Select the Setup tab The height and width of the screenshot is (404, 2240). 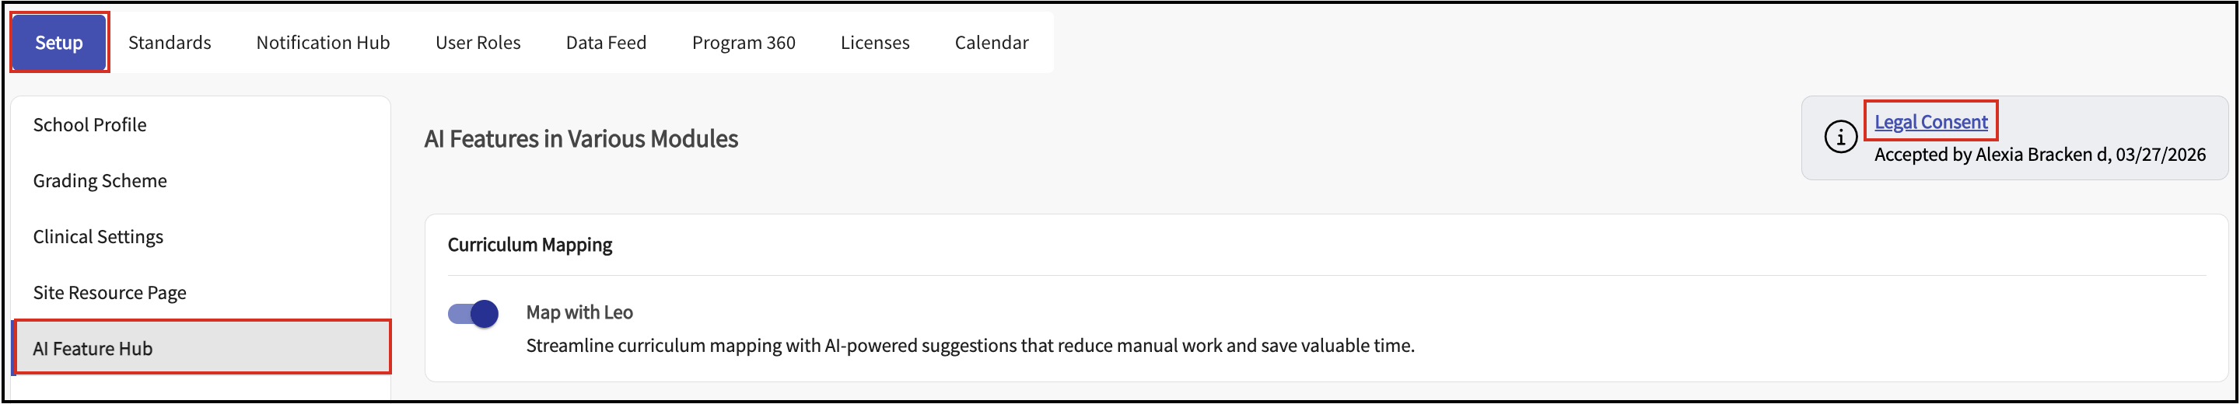coord(59,43)
